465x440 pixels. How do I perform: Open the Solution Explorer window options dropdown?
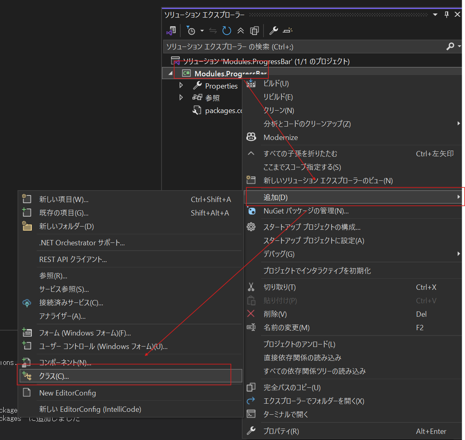(435, 15)
